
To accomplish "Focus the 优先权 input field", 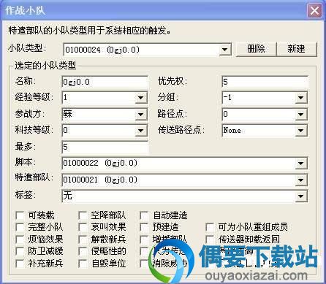I will tap(265, 82).
